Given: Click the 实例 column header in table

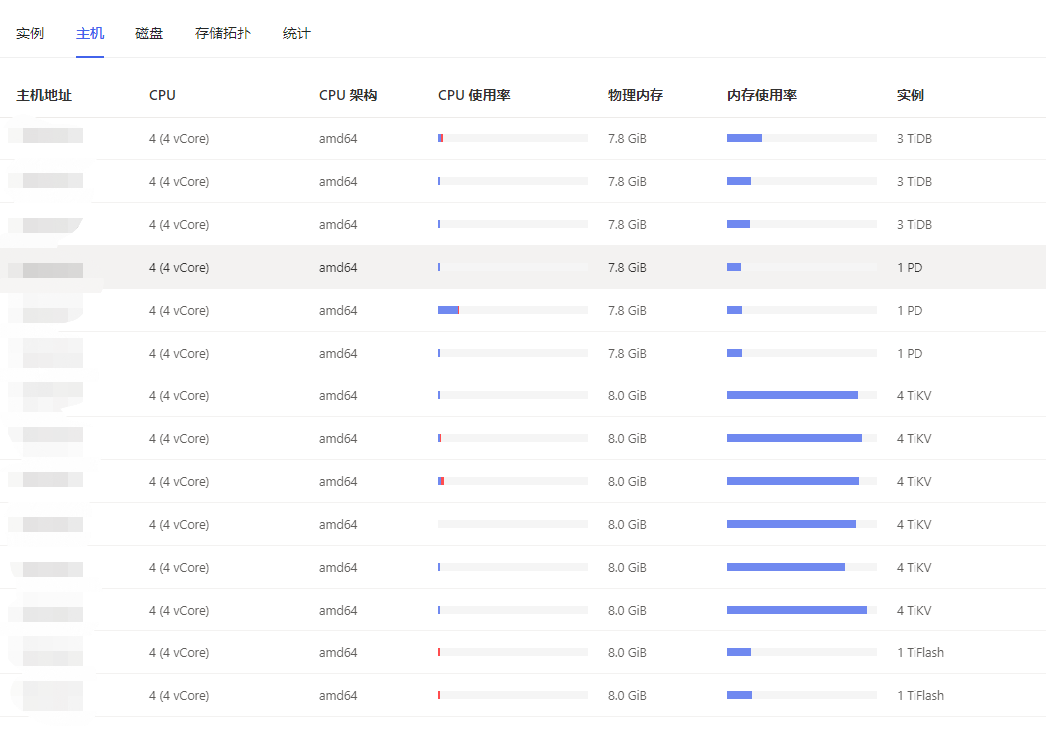Looking at the screenshot, I should (911, 96).
